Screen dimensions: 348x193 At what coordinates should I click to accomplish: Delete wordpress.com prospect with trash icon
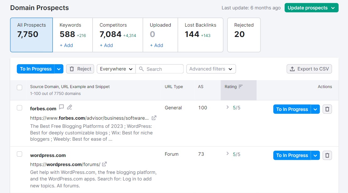click(x=327, y=155)
